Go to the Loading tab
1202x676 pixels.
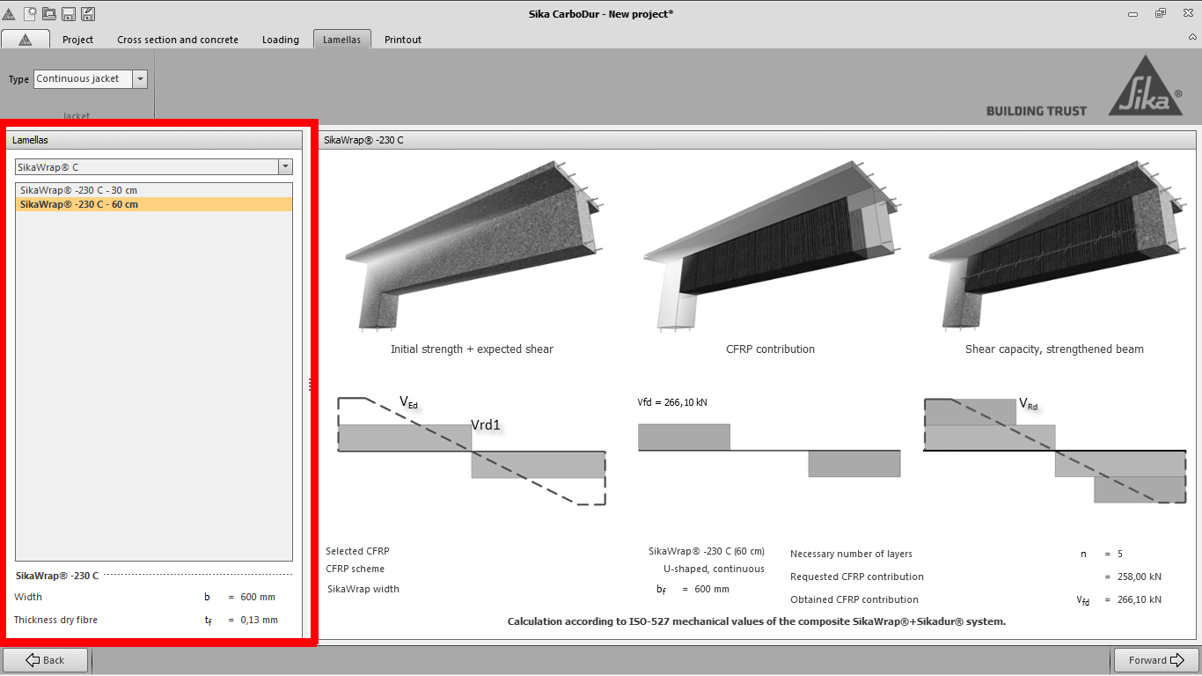[x=281, y=40]
